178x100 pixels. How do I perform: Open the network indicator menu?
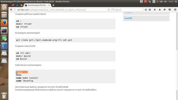point(150,2)
